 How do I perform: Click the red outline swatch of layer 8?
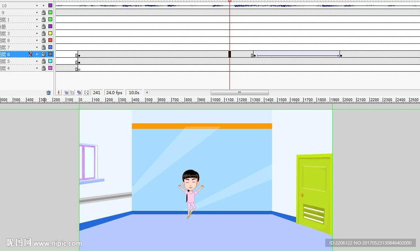[x=50, y=40]
